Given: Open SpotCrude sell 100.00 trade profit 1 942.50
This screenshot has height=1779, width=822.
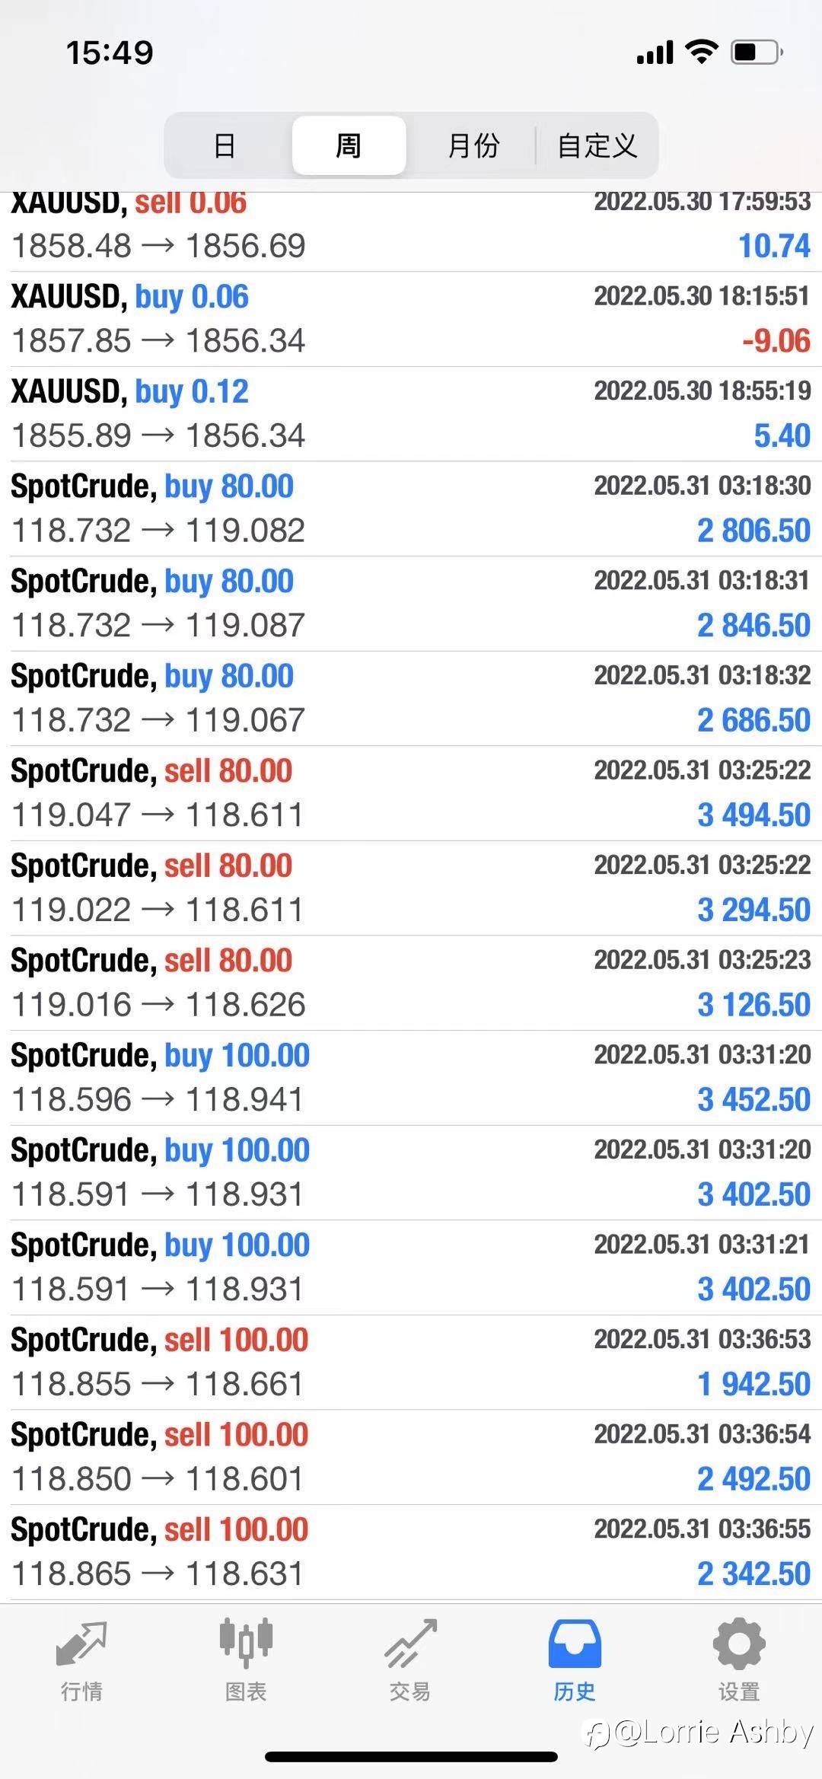Looking at the screenshot, I should (x=411, y=1363).
